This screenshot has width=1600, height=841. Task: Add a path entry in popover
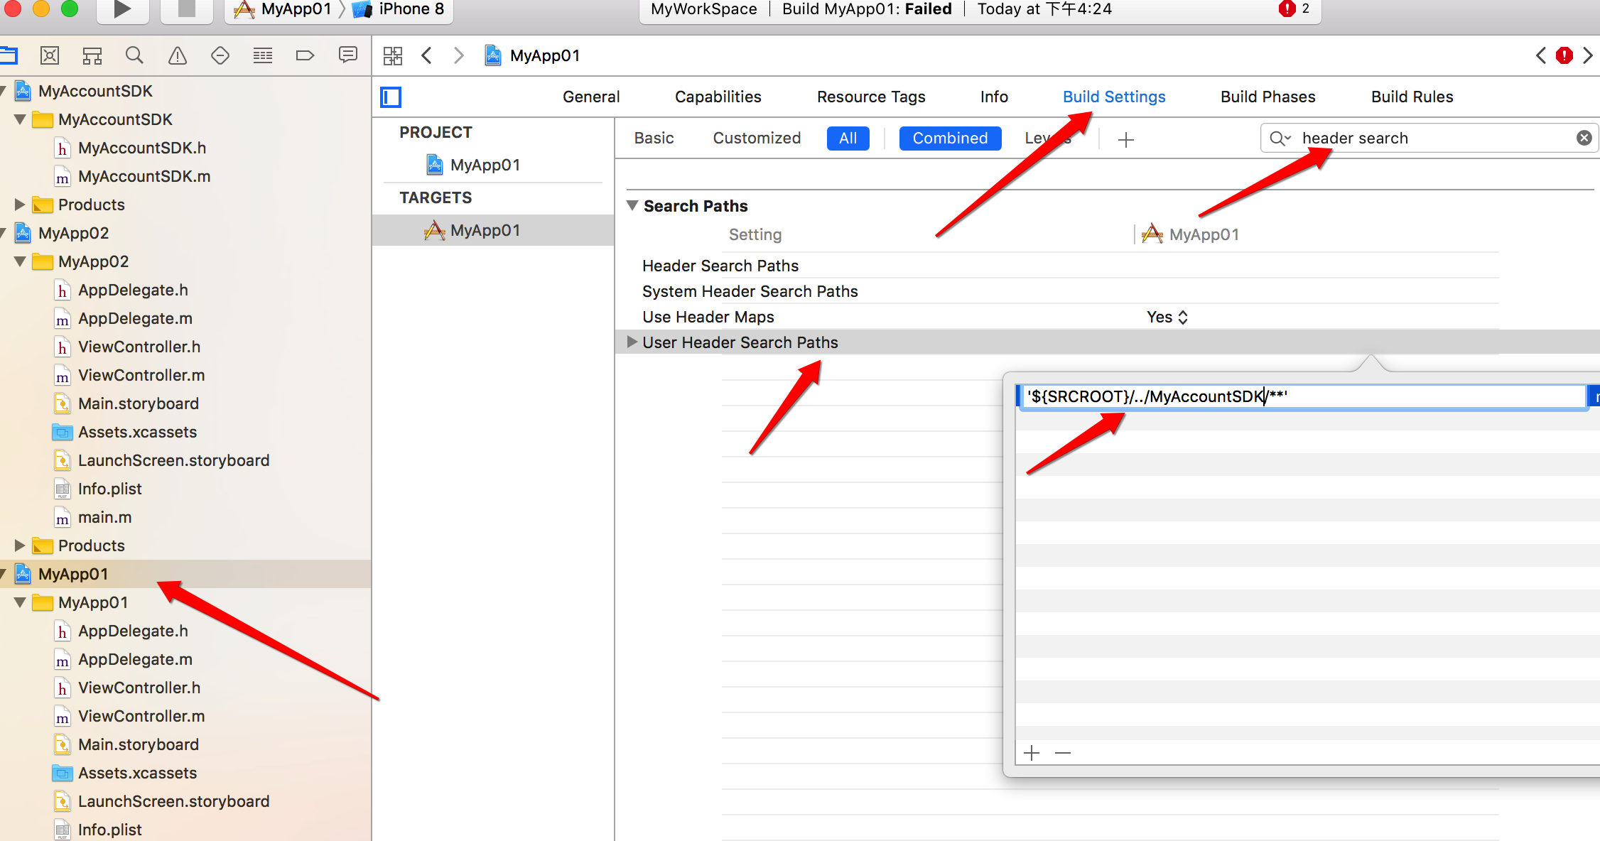tap(1032, 752)
